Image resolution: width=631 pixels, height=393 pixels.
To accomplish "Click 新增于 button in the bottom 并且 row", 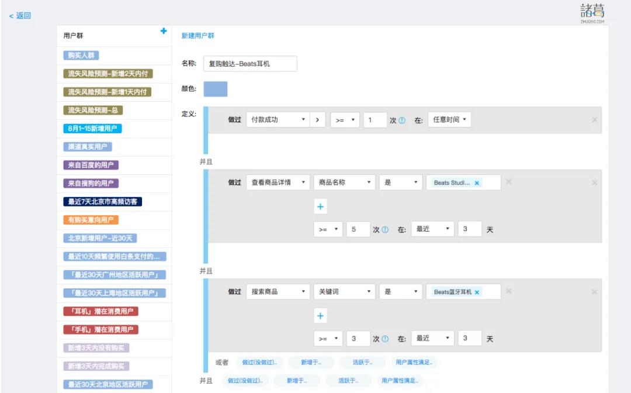I will (x=297, y=381).
